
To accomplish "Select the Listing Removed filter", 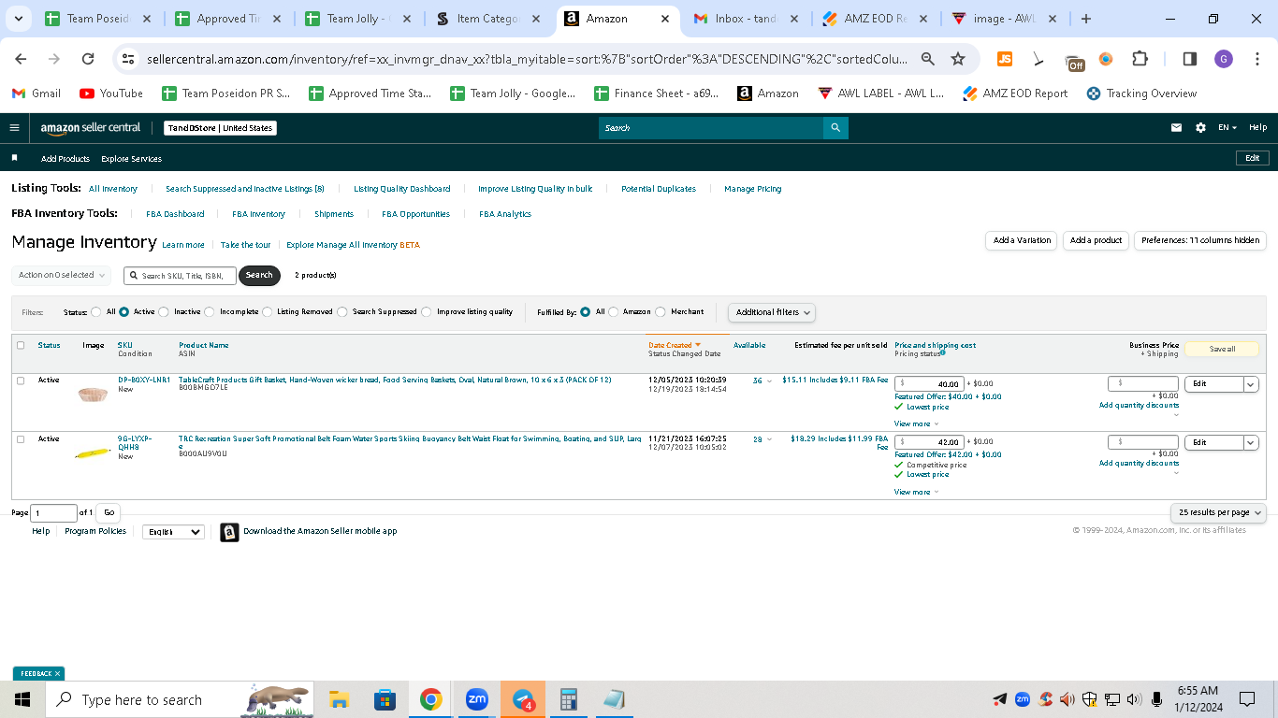I will [x=268, y=312].
